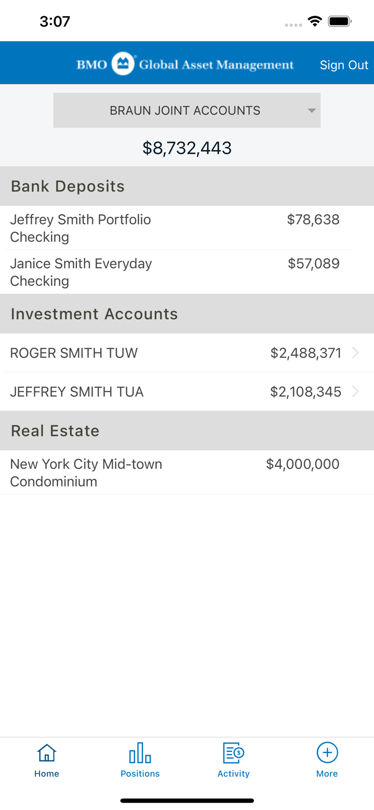This screenshot has width=374, height=810.
Task: Select the ROGER SMITH TUW account
Action: pyautogui.click(x=74, y=353)
